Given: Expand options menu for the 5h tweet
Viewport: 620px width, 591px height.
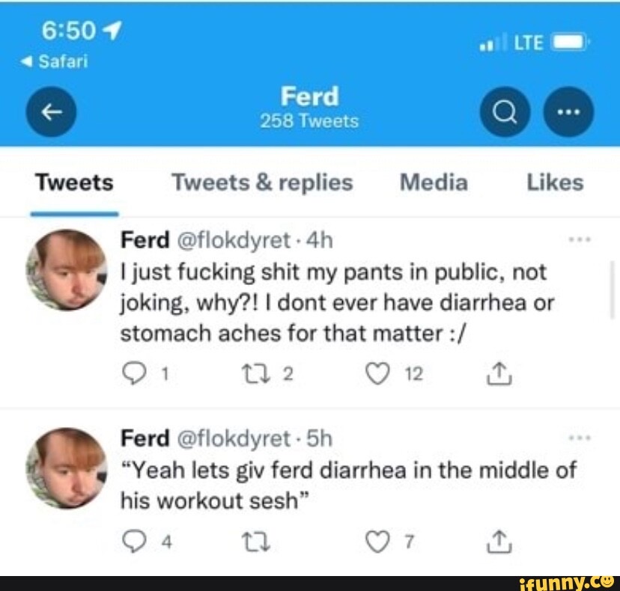Looking at the screenshot, I should click(580, 438).
